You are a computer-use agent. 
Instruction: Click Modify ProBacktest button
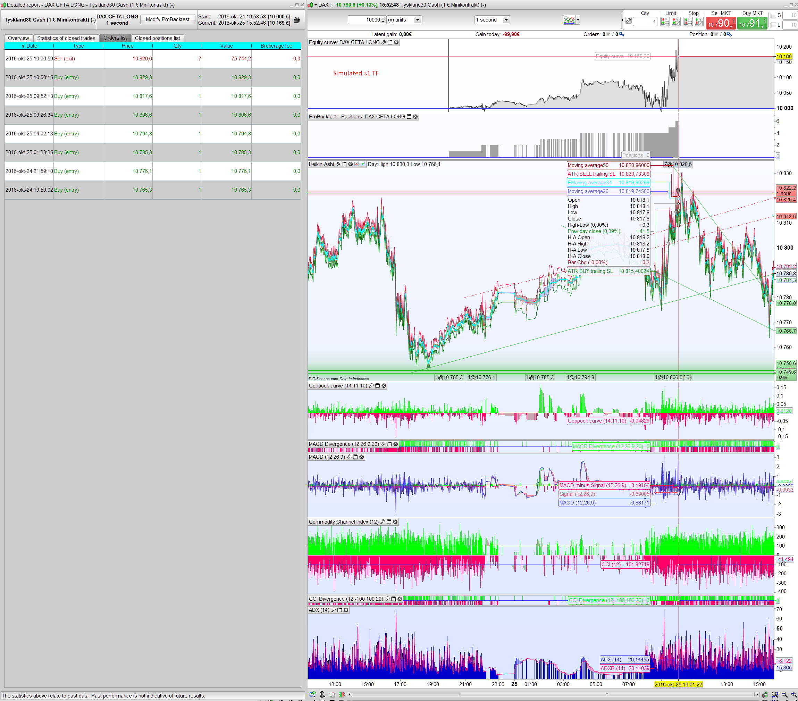click(168, 19)
